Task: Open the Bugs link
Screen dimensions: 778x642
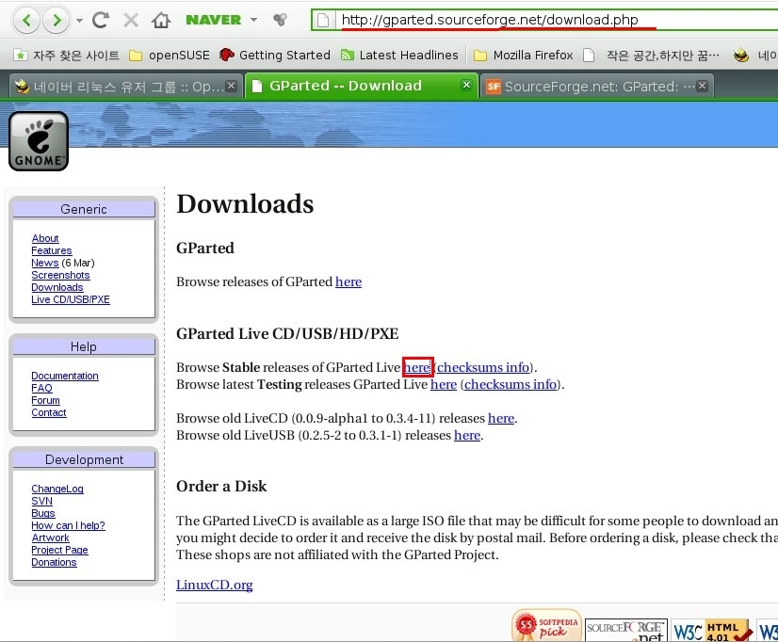Action: point(43,513)
